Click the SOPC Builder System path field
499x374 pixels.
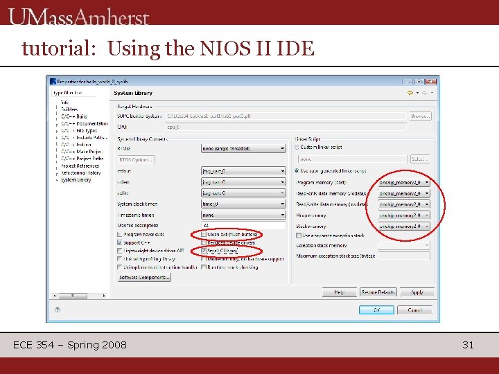[x=286, y=116]
